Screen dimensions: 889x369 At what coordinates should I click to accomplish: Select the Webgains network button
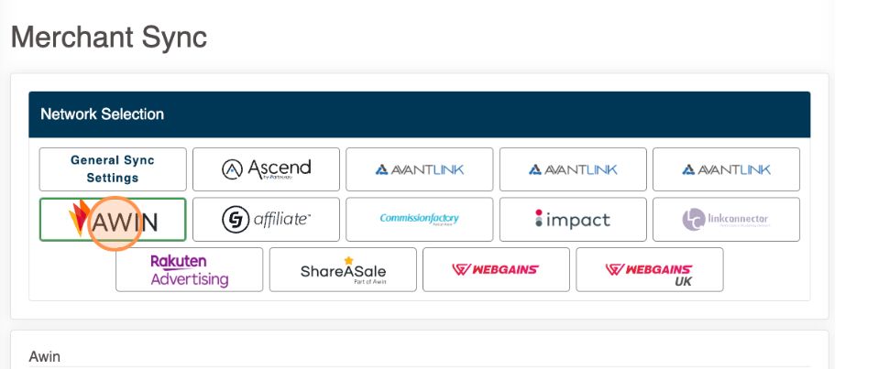(496, 270)
